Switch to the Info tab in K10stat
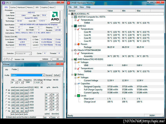 coord(7,70)
